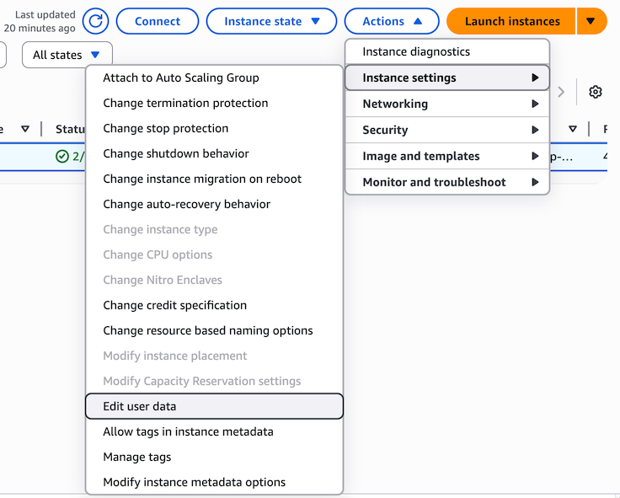Click the refresh instances icon
620x498 pixels.
click(96, 21)
